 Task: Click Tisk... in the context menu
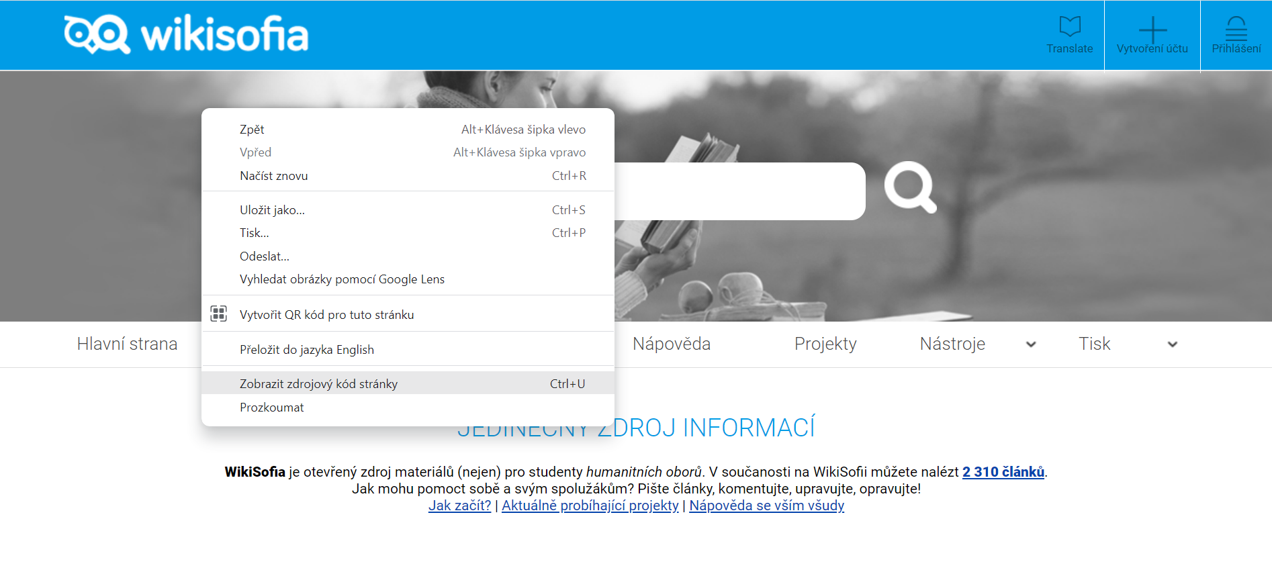254,233
